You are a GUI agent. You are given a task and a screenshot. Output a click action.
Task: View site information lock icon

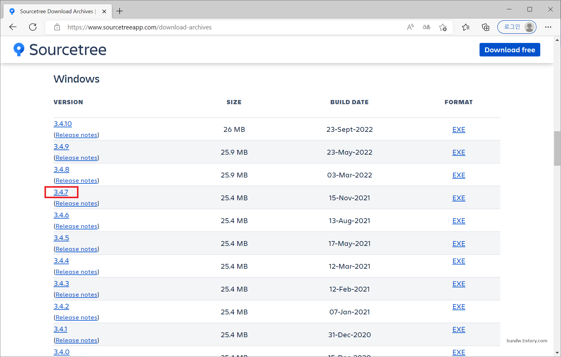click(57, 27)
